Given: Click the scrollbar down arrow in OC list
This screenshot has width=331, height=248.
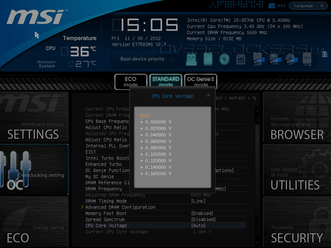Looking at the screenshot, I should [257, 243].
